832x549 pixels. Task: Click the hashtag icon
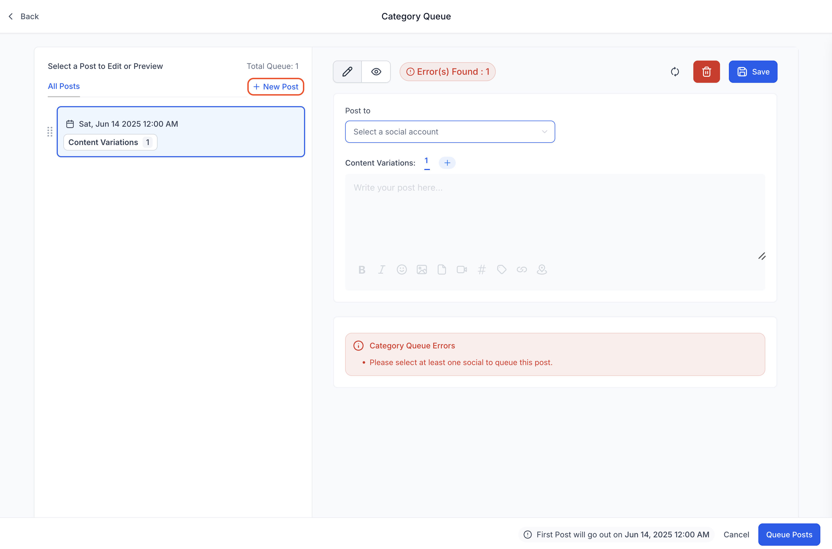(482, 269)
